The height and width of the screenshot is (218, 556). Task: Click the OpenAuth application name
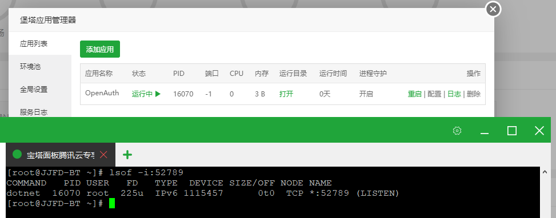[x=102, y=93]
